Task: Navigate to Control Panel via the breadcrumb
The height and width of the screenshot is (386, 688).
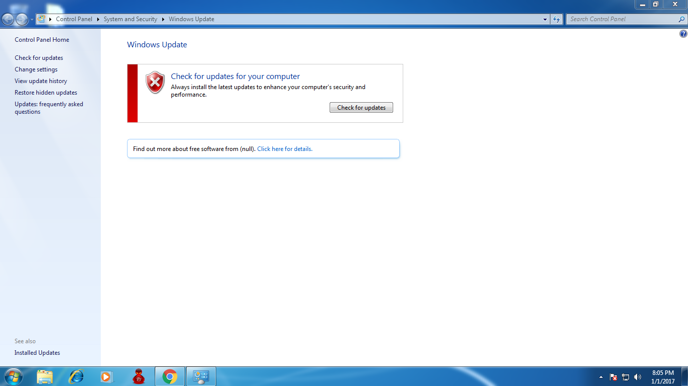Action: (74, 19)
